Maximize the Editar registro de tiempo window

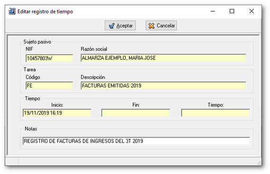pyautogui.click(x=232, y=11)
